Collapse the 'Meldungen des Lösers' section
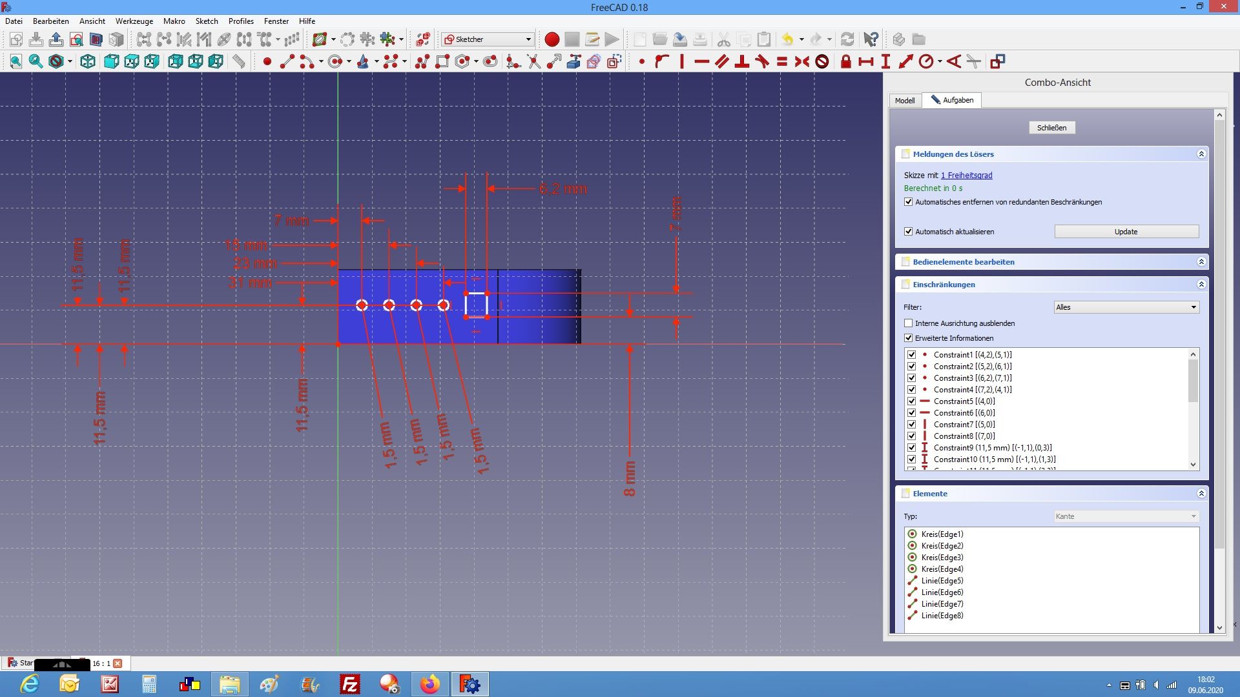Image resolution: width=1240 pixels, height=697 pixels. point(1201,154)
